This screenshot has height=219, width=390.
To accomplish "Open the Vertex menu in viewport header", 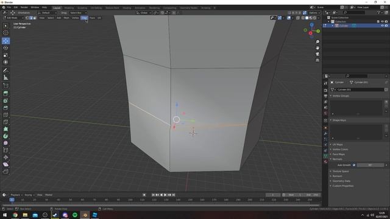I will 76,18.
